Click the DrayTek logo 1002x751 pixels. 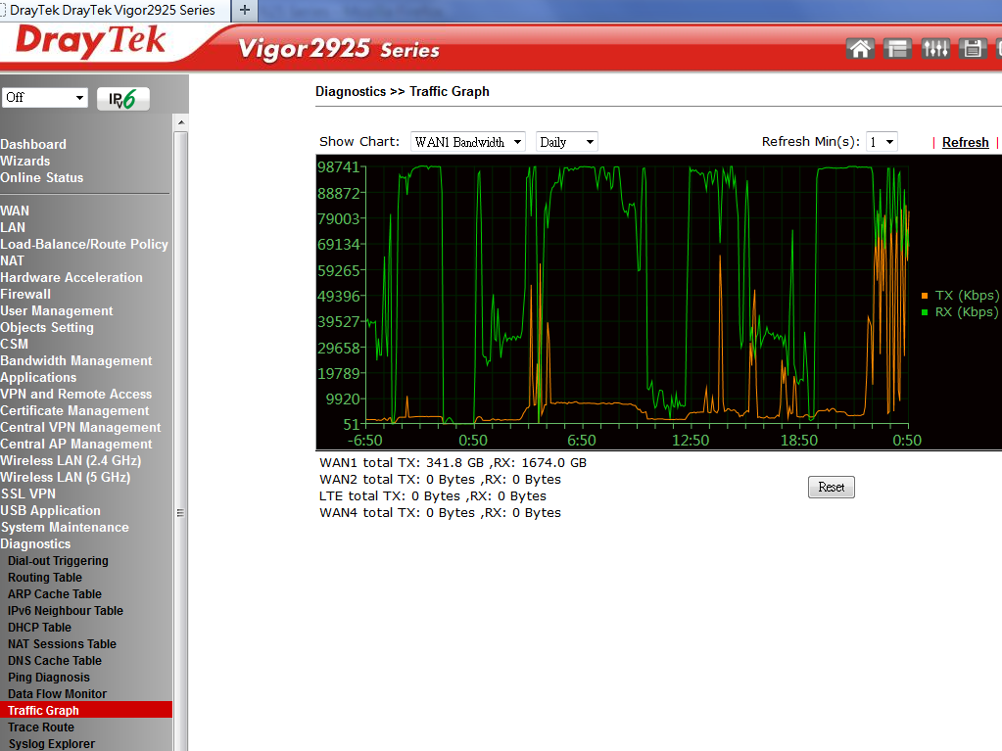90,41
